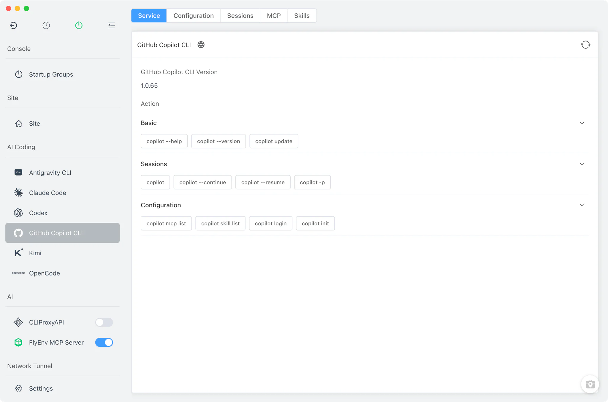
Task: Collapse the Configuration section chevron
Action: (x=582, y=205)
